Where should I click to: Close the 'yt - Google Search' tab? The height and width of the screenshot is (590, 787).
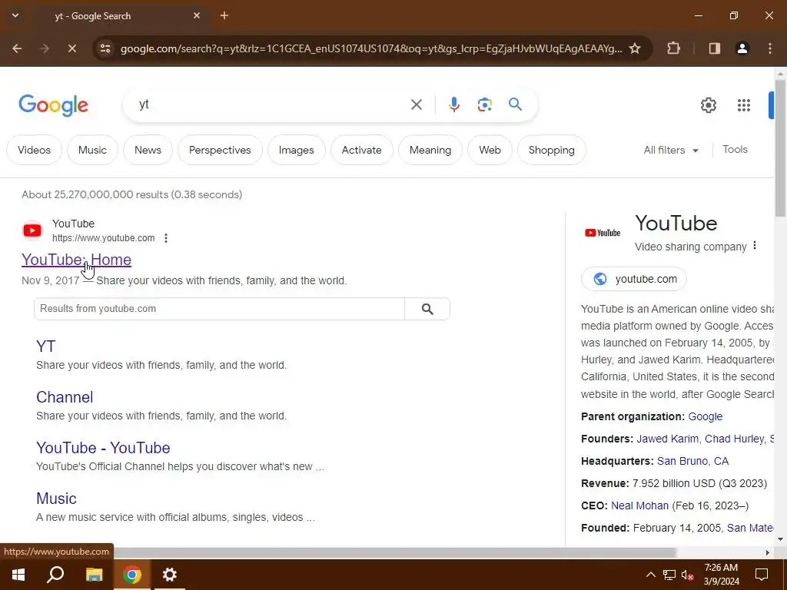[197, 15]
